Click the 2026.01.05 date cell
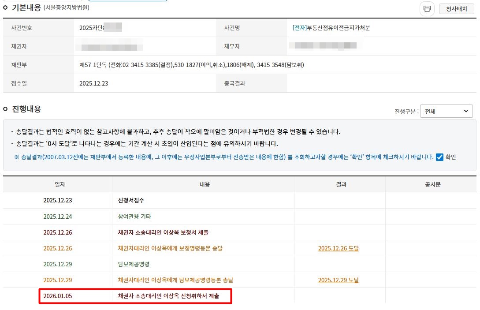Screen dimensions: 480x310 57,296
